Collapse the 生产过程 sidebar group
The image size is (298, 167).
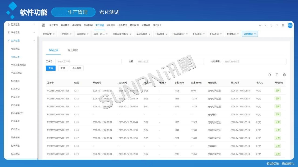[x=34, y=41]
